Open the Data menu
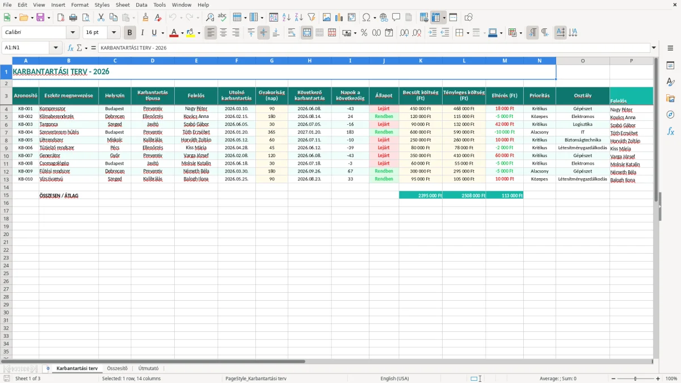681x383 pixels. pos(141,5)
